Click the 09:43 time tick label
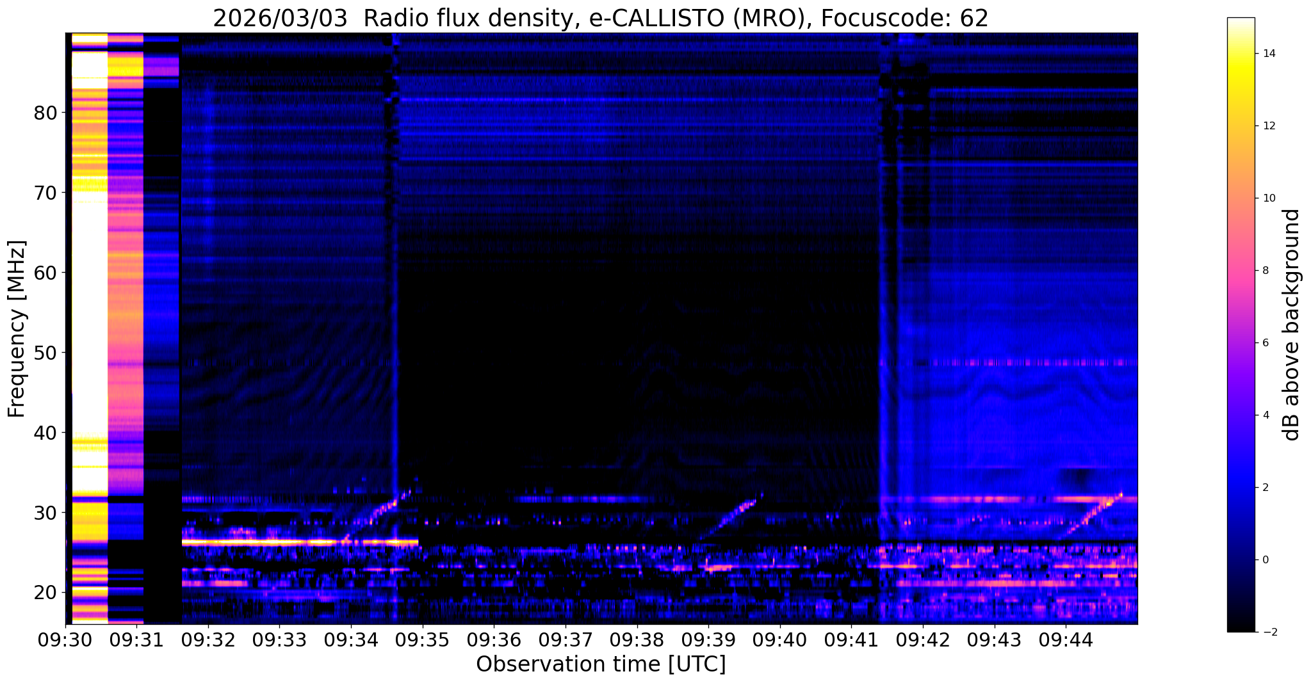The image size is (1311, 683). pos(995,640)
